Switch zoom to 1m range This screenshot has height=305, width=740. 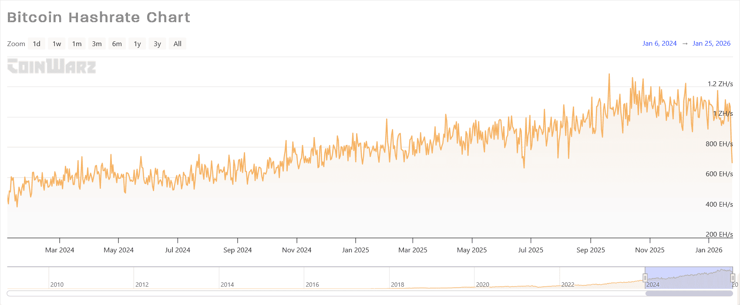77,44
